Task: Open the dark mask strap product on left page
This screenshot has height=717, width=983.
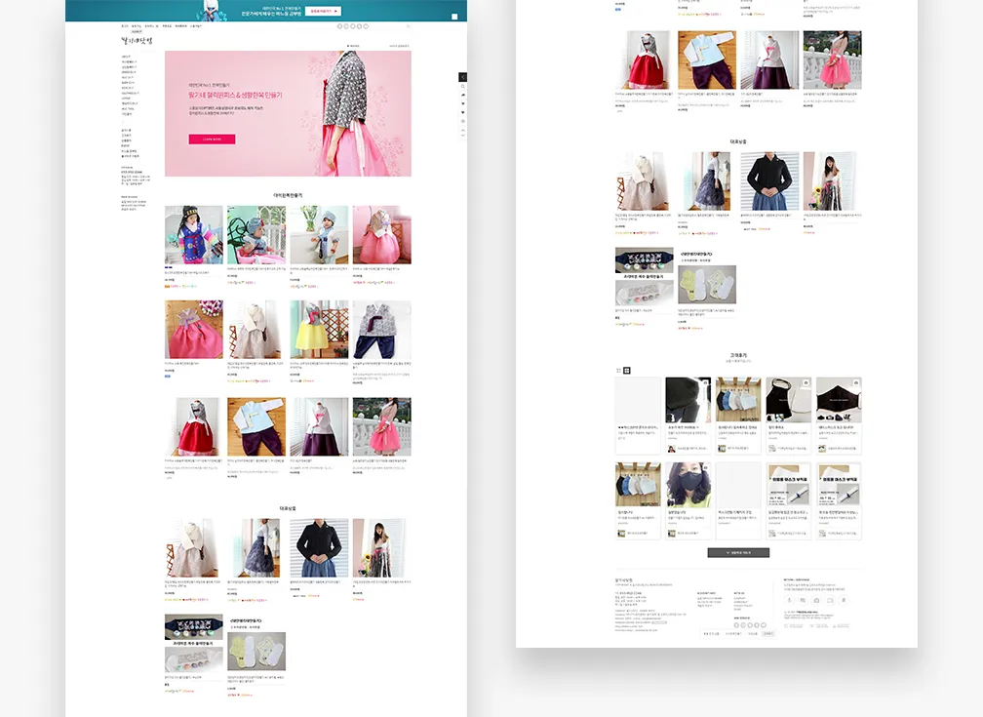Action: (x=194, y=643)
